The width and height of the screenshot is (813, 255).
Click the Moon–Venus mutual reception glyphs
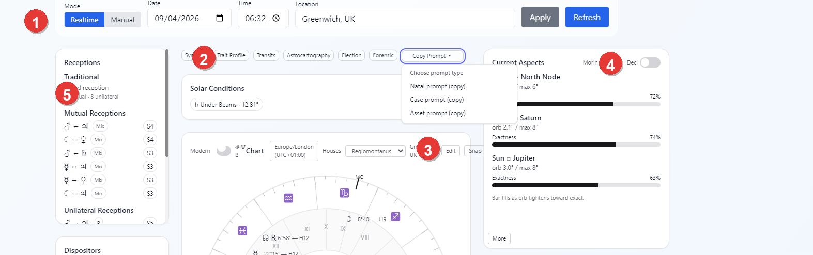(x=75, y=140)
